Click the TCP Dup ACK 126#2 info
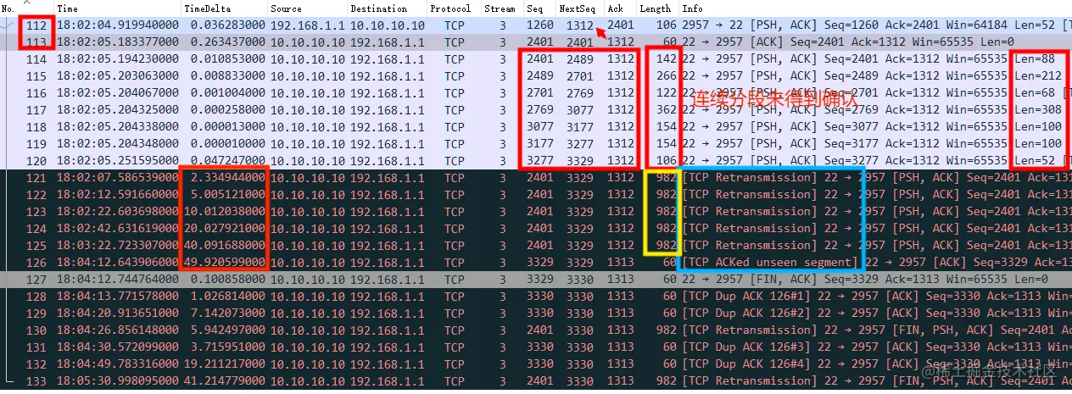The width and height of the screenshot is (1072, 394). point(748,314)
